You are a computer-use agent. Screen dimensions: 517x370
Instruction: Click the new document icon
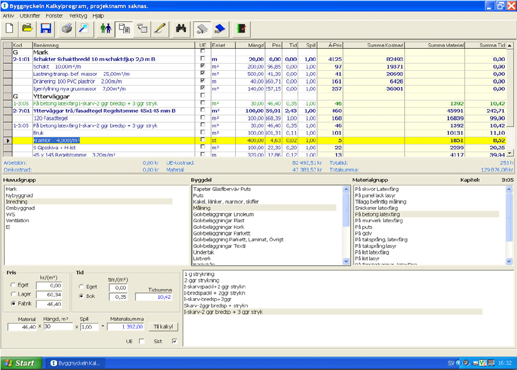coord(10,28)
